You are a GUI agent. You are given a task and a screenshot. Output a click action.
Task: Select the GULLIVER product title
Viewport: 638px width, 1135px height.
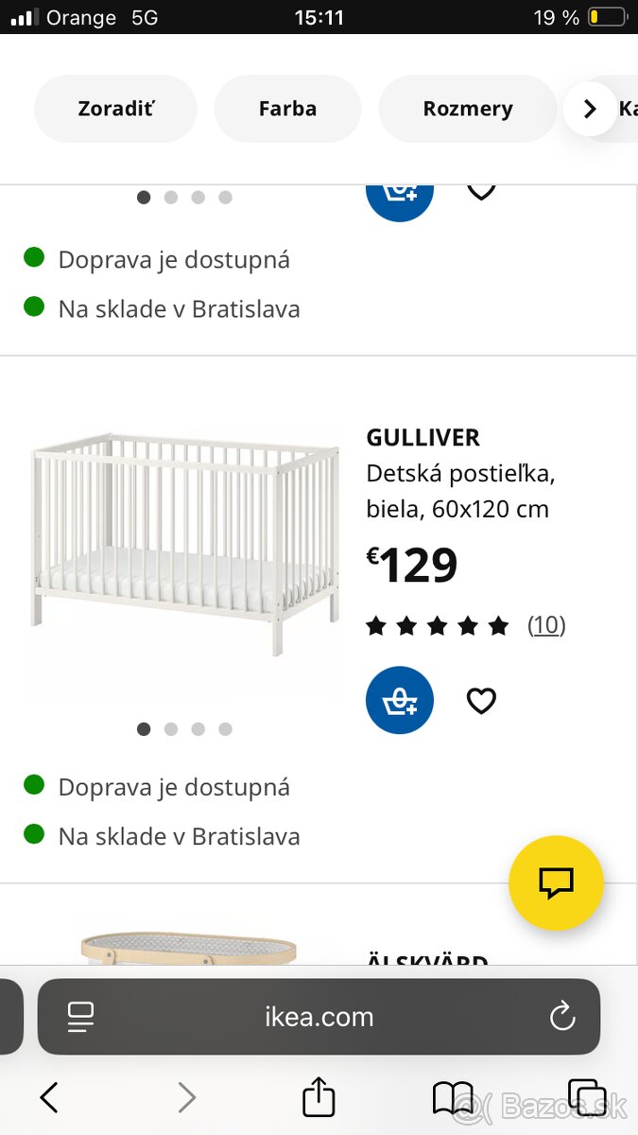[x=422, y=437]
